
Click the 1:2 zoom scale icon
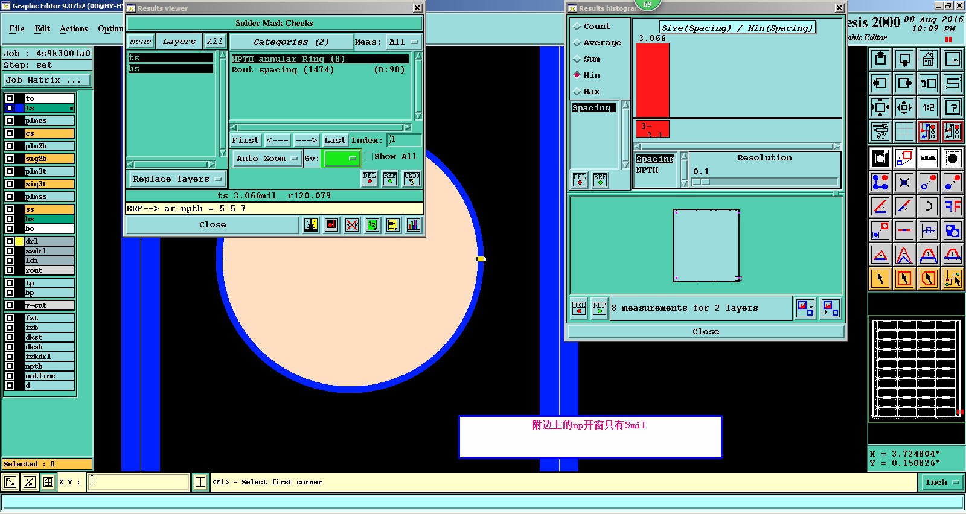[x=929, y=107]
